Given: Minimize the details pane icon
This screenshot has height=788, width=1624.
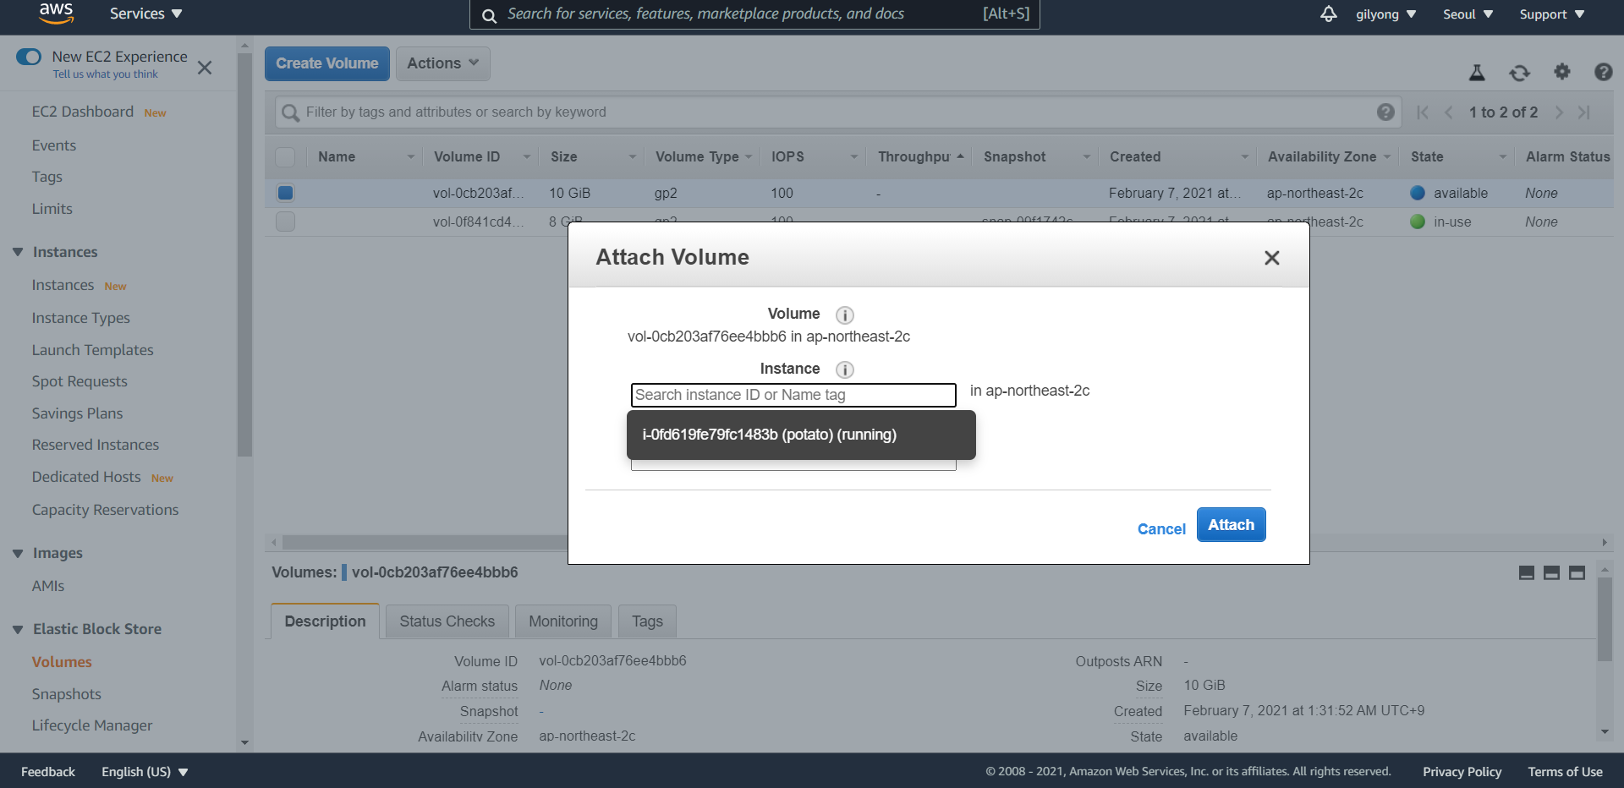Looking at the screenshot, I should point(1527,572).
